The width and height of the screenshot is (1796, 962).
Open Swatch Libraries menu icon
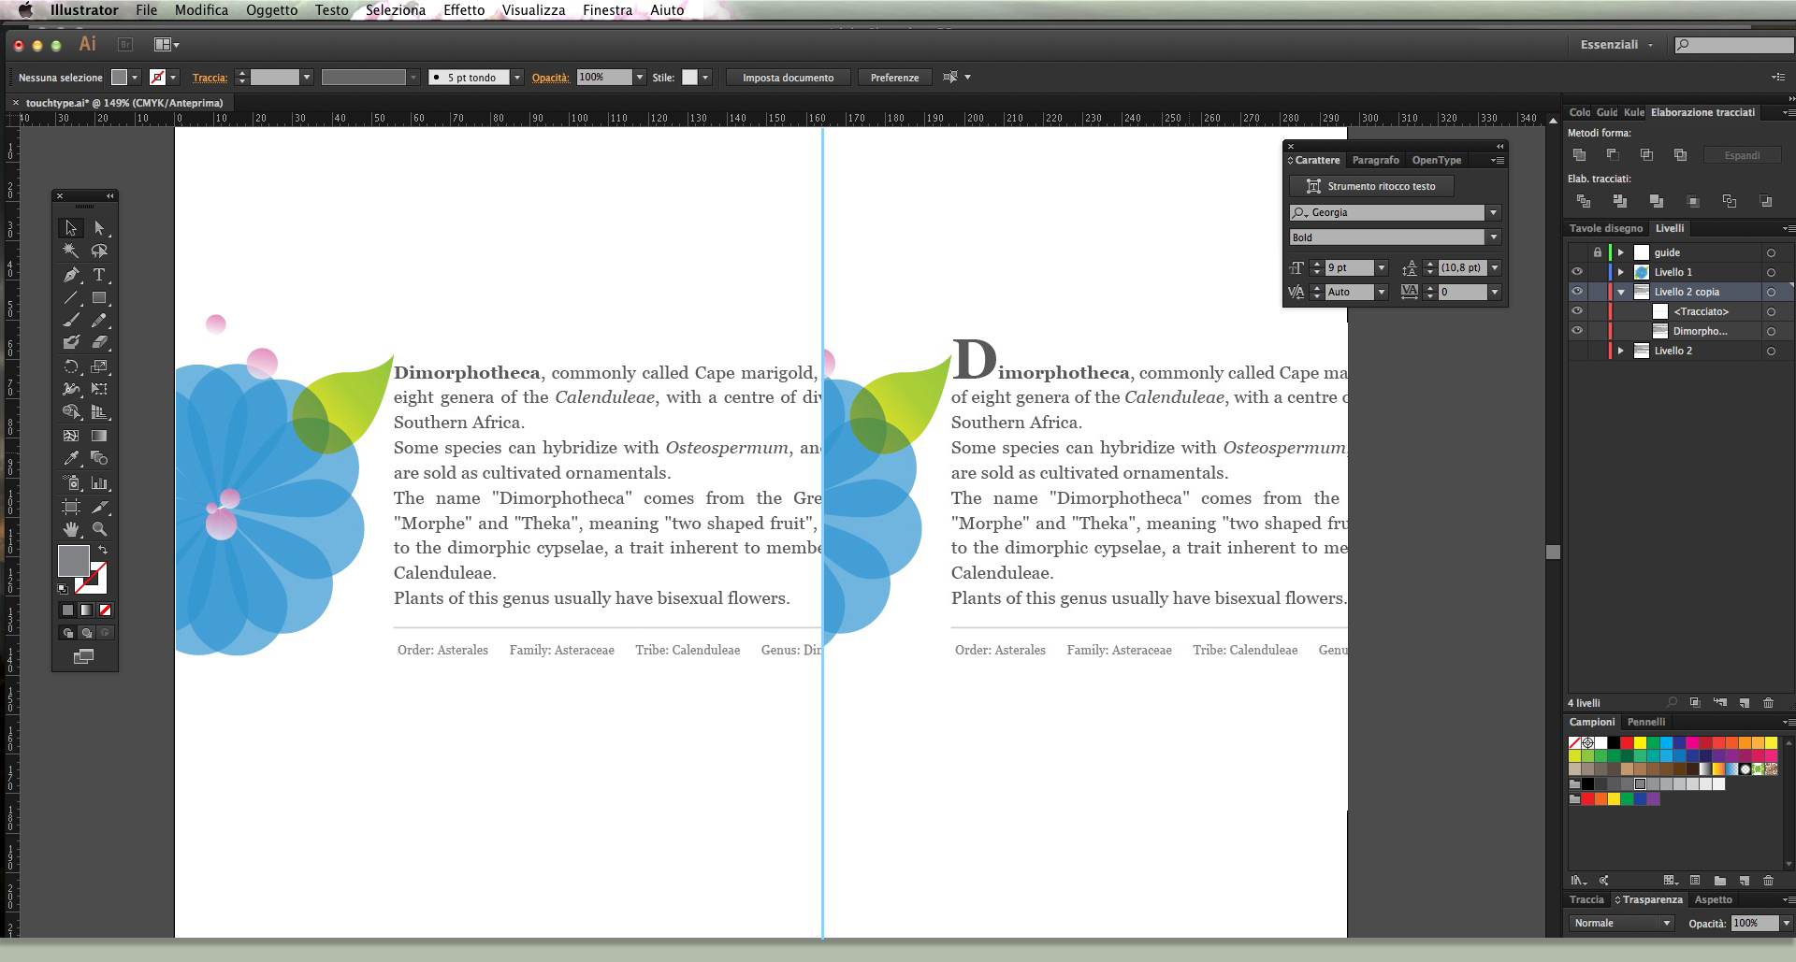pyautogui.click(x=1579, y=881)
